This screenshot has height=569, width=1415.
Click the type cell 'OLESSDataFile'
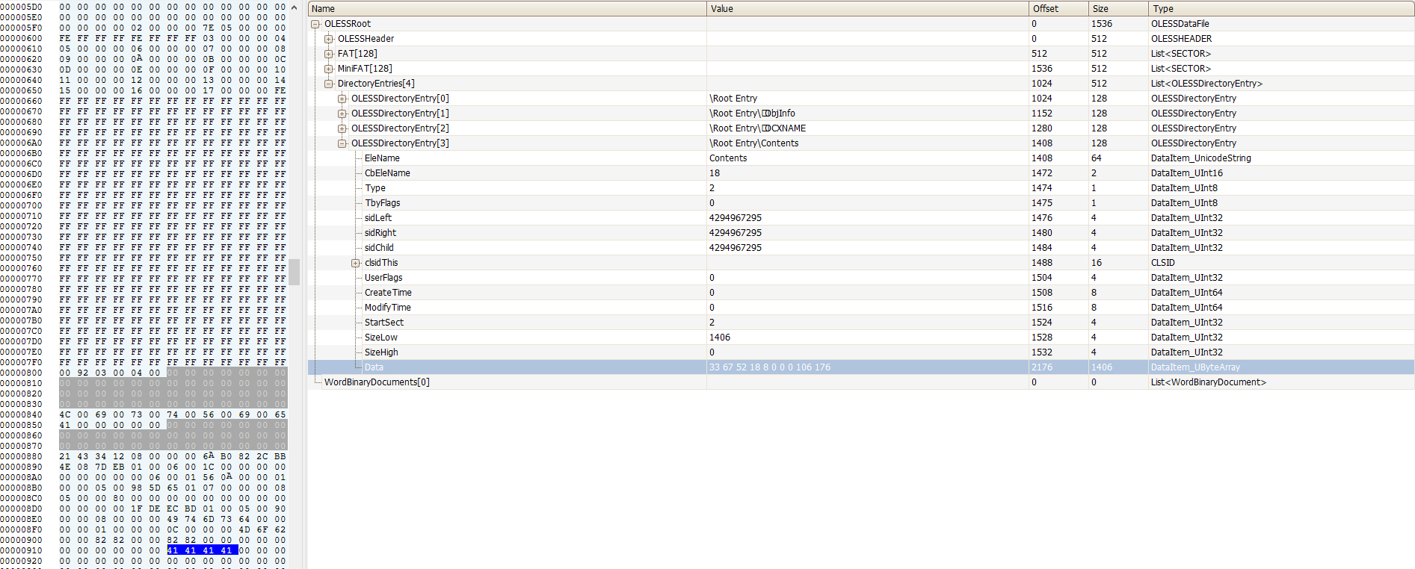coord(1180,24)
